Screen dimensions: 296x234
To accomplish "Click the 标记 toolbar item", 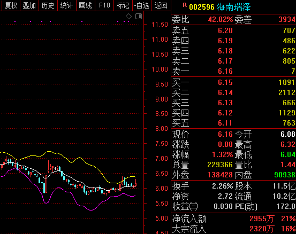I will (123, 5).
